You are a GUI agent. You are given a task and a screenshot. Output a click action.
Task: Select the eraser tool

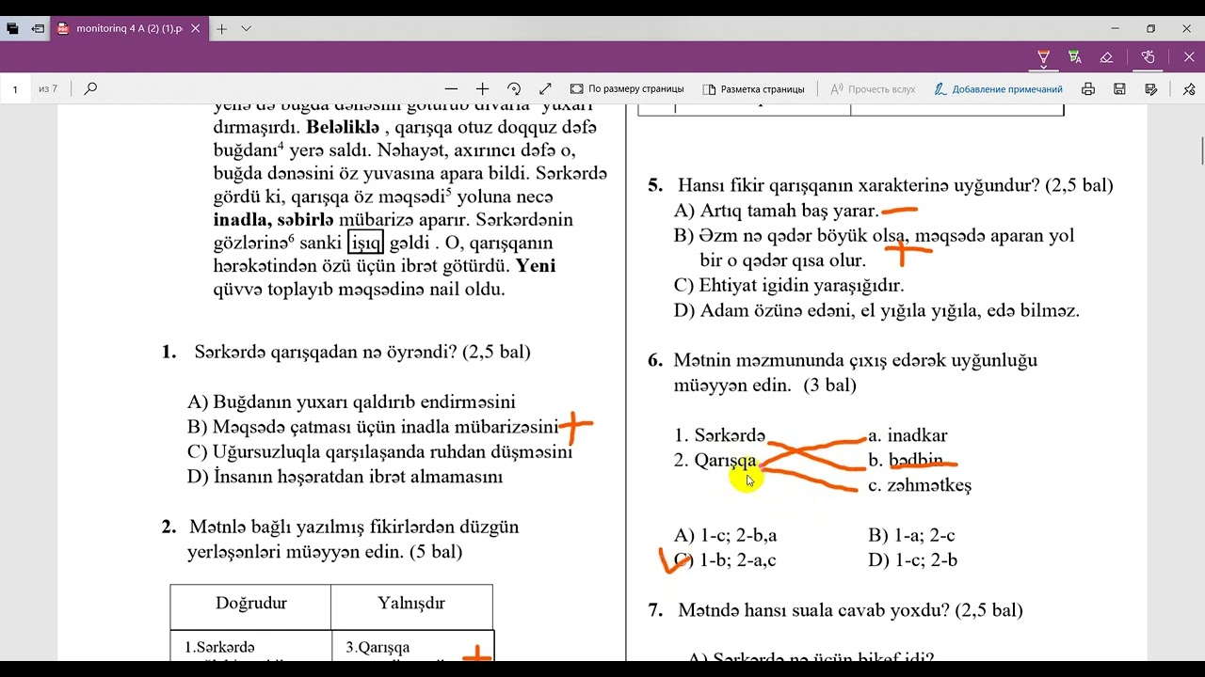pos(1106,57)
